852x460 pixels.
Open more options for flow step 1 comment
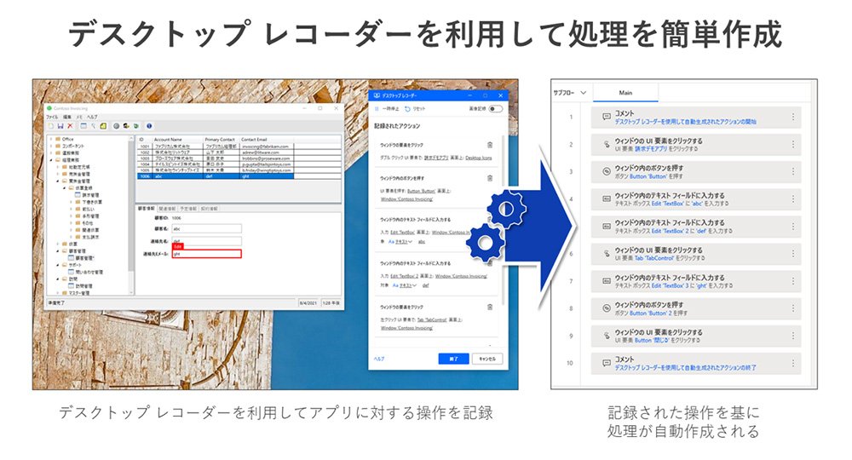[x=792, y=117]
